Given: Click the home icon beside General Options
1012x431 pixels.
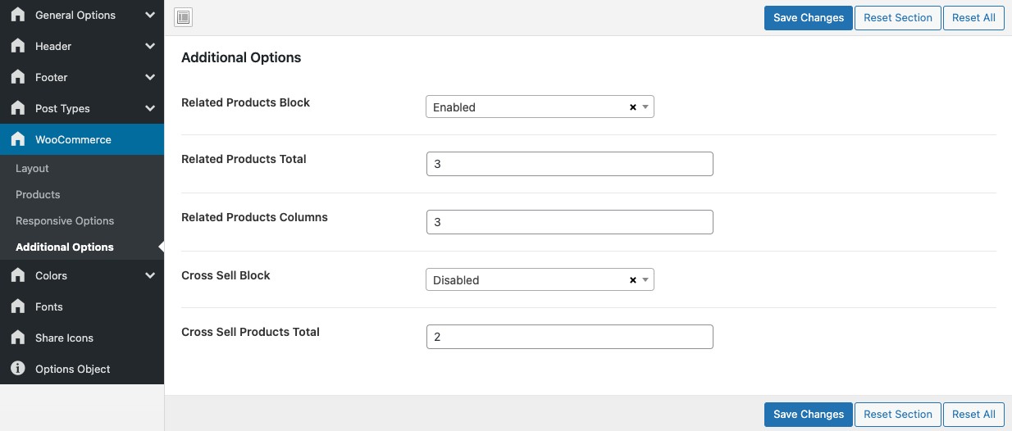Looking at the screenshot, I should click(x=18, y=15).
